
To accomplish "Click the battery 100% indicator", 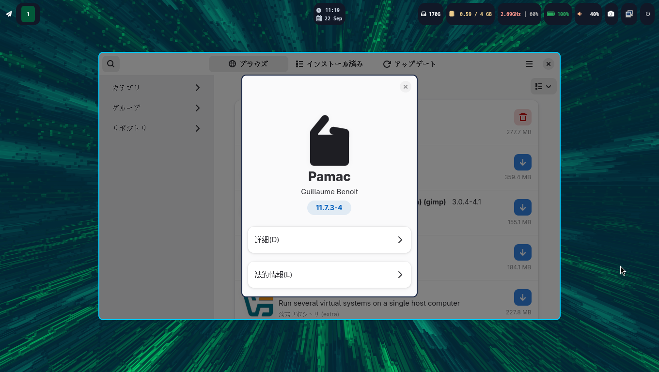I will coord(558,14).
